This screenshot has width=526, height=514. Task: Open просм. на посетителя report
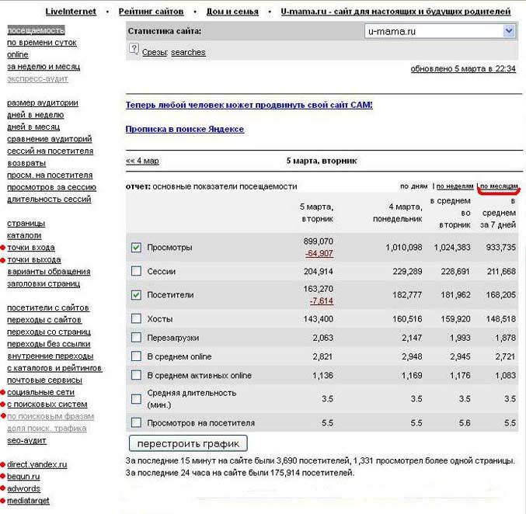click(50, 175)
